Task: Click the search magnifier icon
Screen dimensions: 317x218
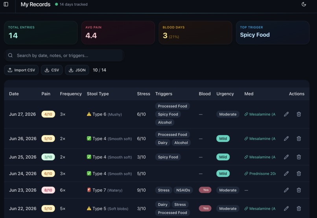Action: [10, 55]
